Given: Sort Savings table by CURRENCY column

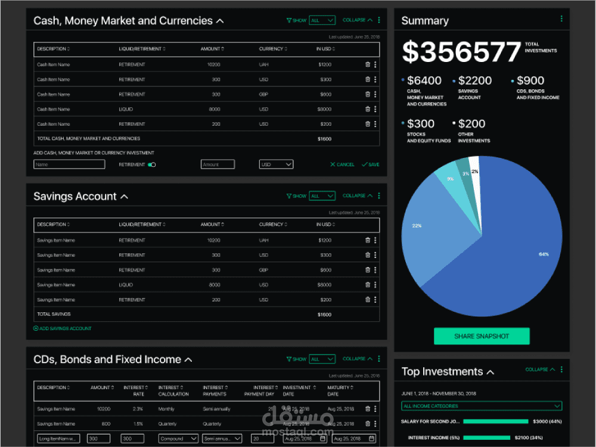Looking at the screenshot, I should coord(274,225).
